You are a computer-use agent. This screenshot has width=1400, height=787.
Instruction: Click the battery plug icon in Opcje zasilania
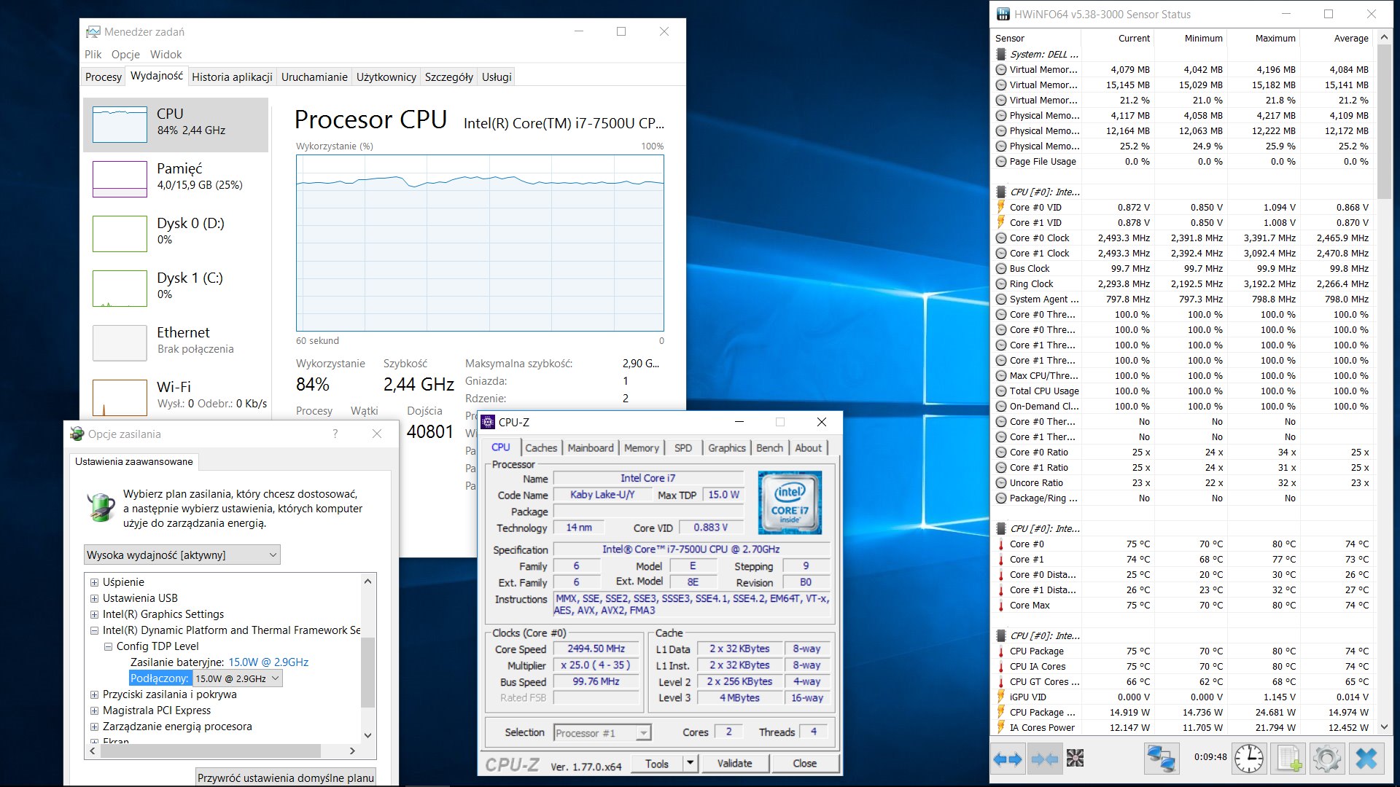[x=101, y=507]
